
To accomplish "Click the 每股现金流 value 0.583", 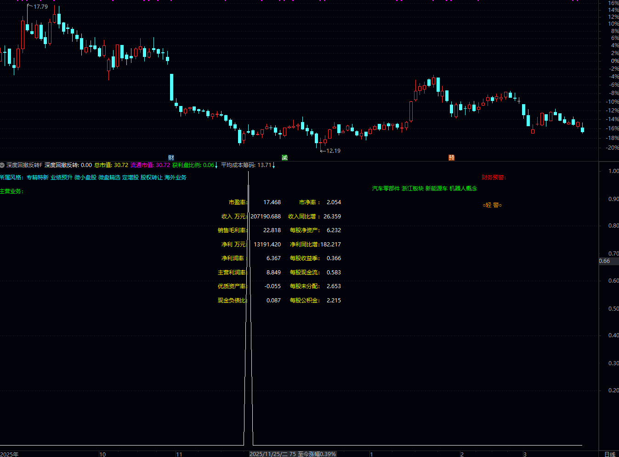I will point(334,273).
